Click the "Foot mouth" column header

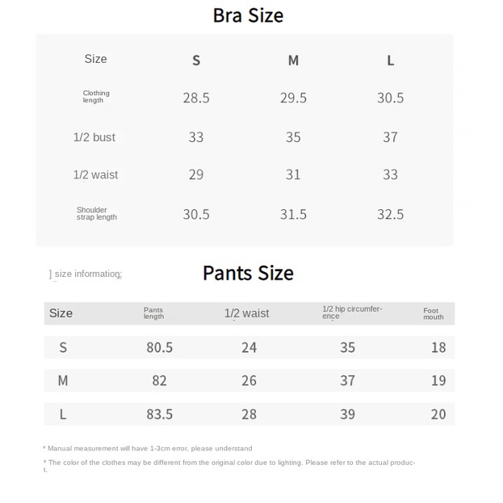[x=434, y=313]
